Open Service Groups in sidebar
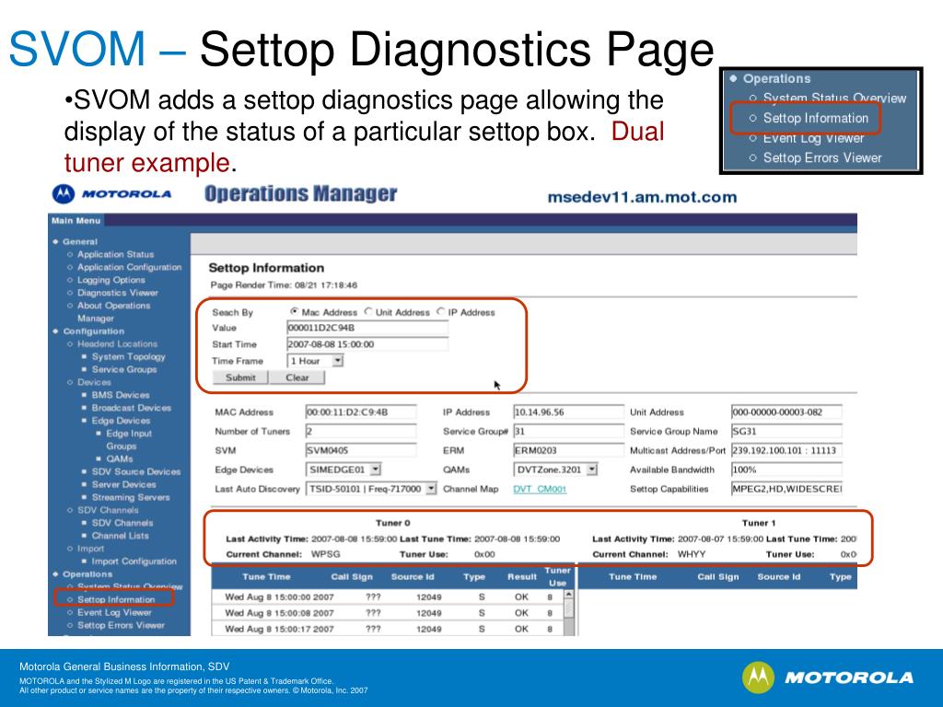 point(124,369)
